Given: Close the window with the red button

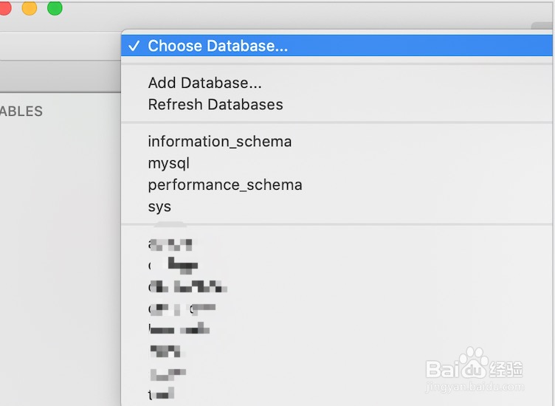Looking at the screenshot, I should [x=5, y=8].
